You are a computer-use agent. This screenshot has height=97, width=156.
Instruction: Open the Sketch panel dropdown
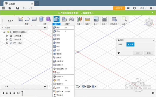(x=27, y=24)
